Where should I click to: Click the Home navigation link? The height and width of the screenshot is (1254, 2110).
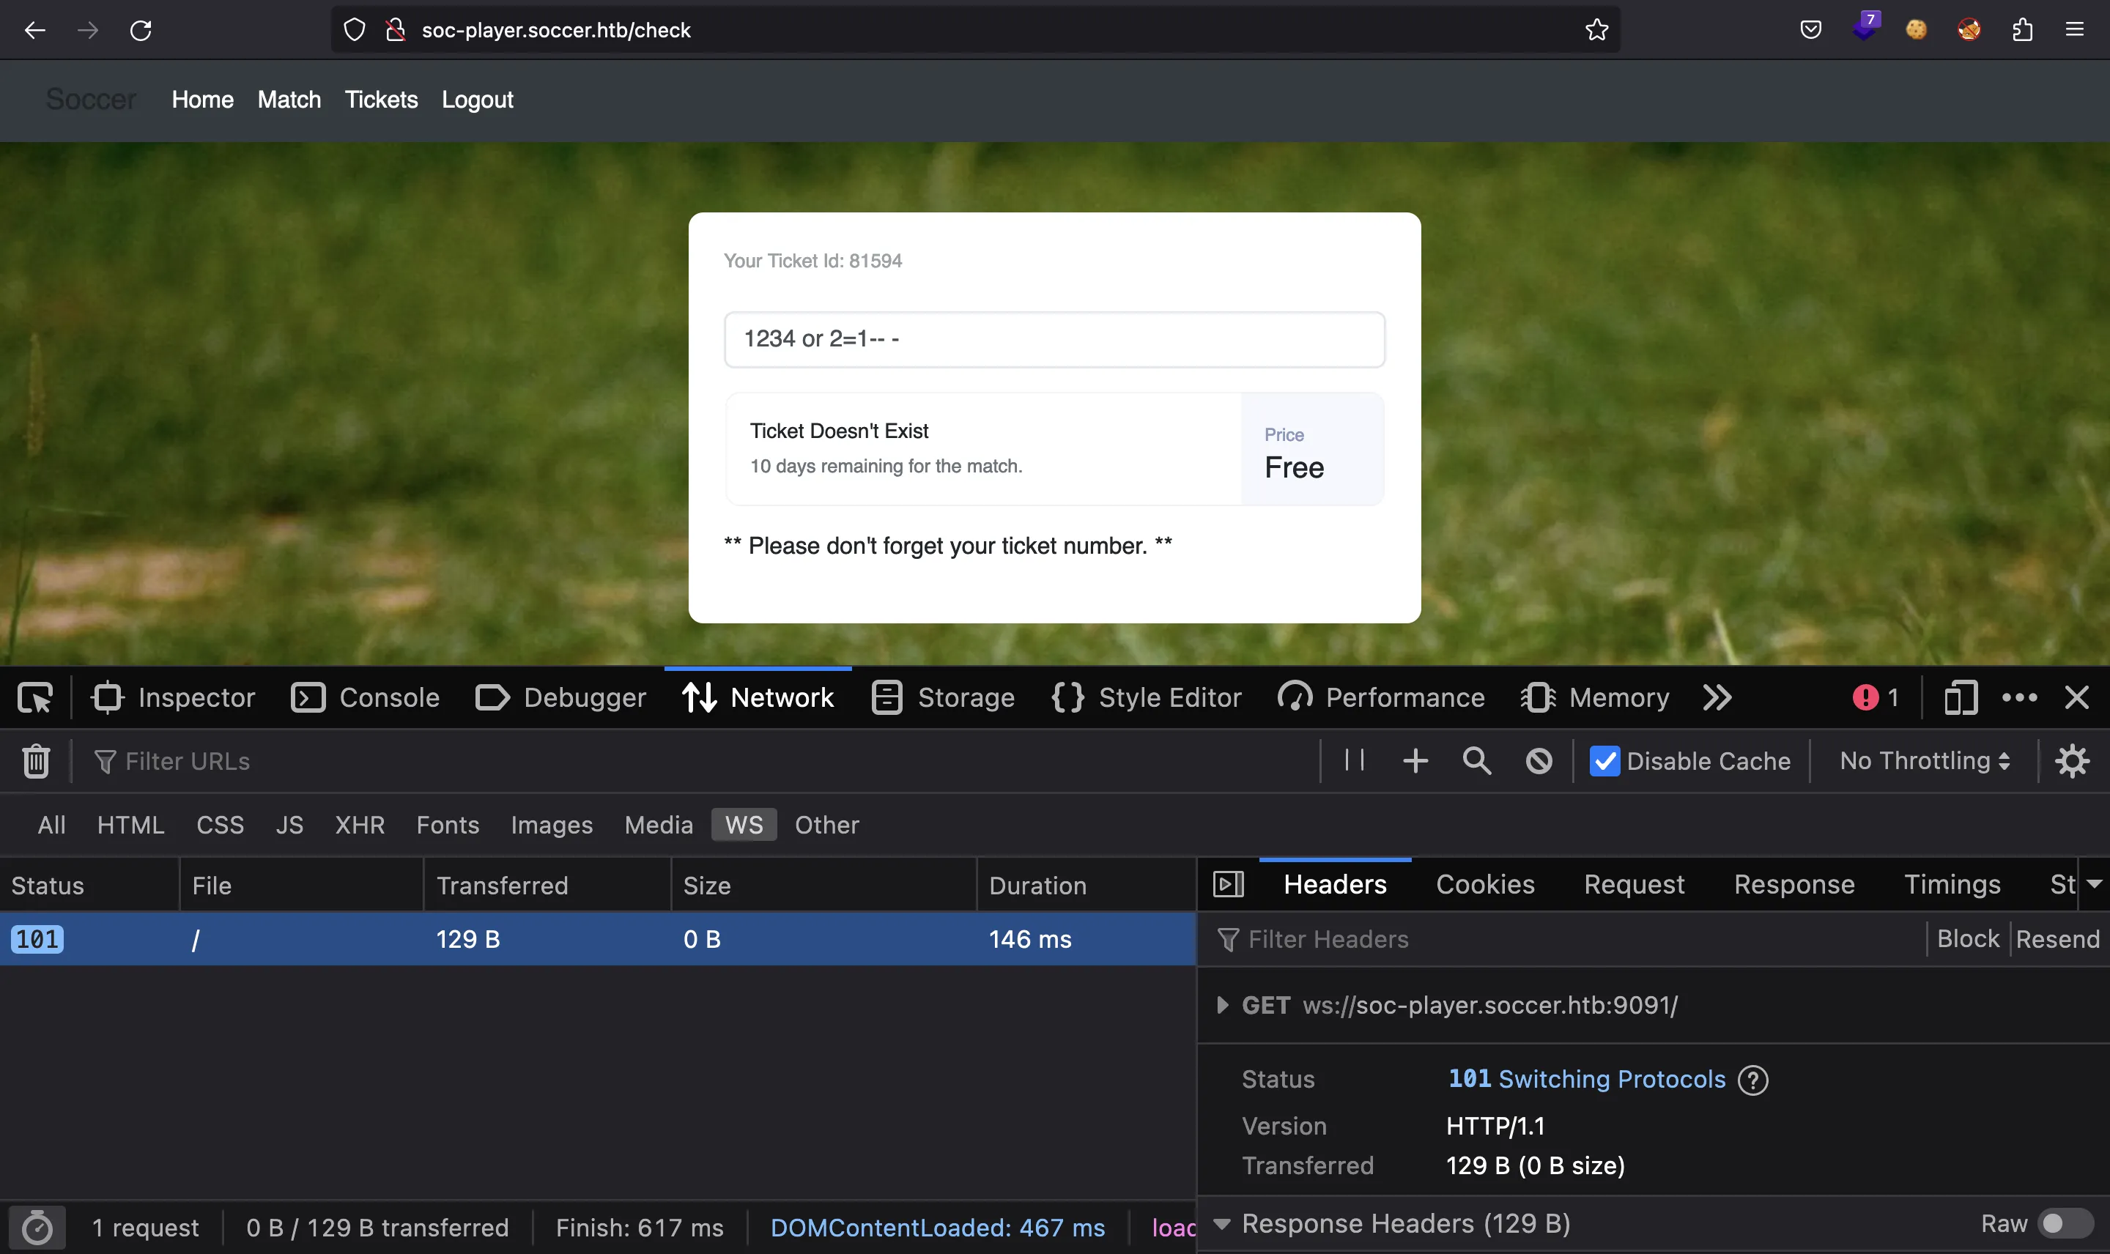203,100
